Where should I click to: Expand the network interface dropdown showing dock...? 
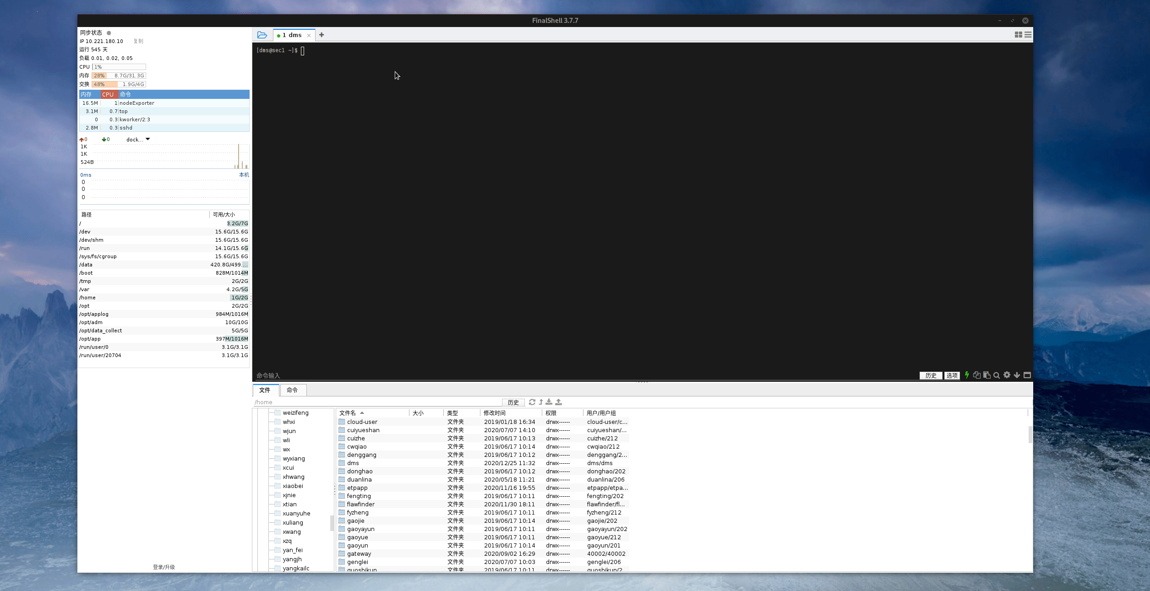(138, 139)
